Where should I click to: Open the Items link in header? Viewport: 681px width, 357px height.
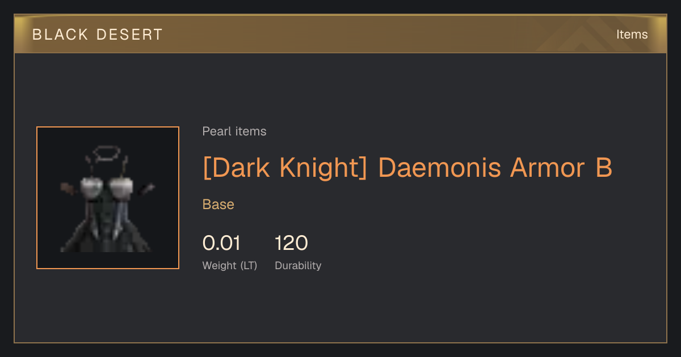click(632, 35)
